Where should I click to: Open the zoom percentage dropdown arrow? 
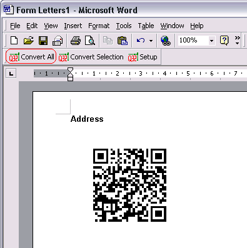coord(211,41)
